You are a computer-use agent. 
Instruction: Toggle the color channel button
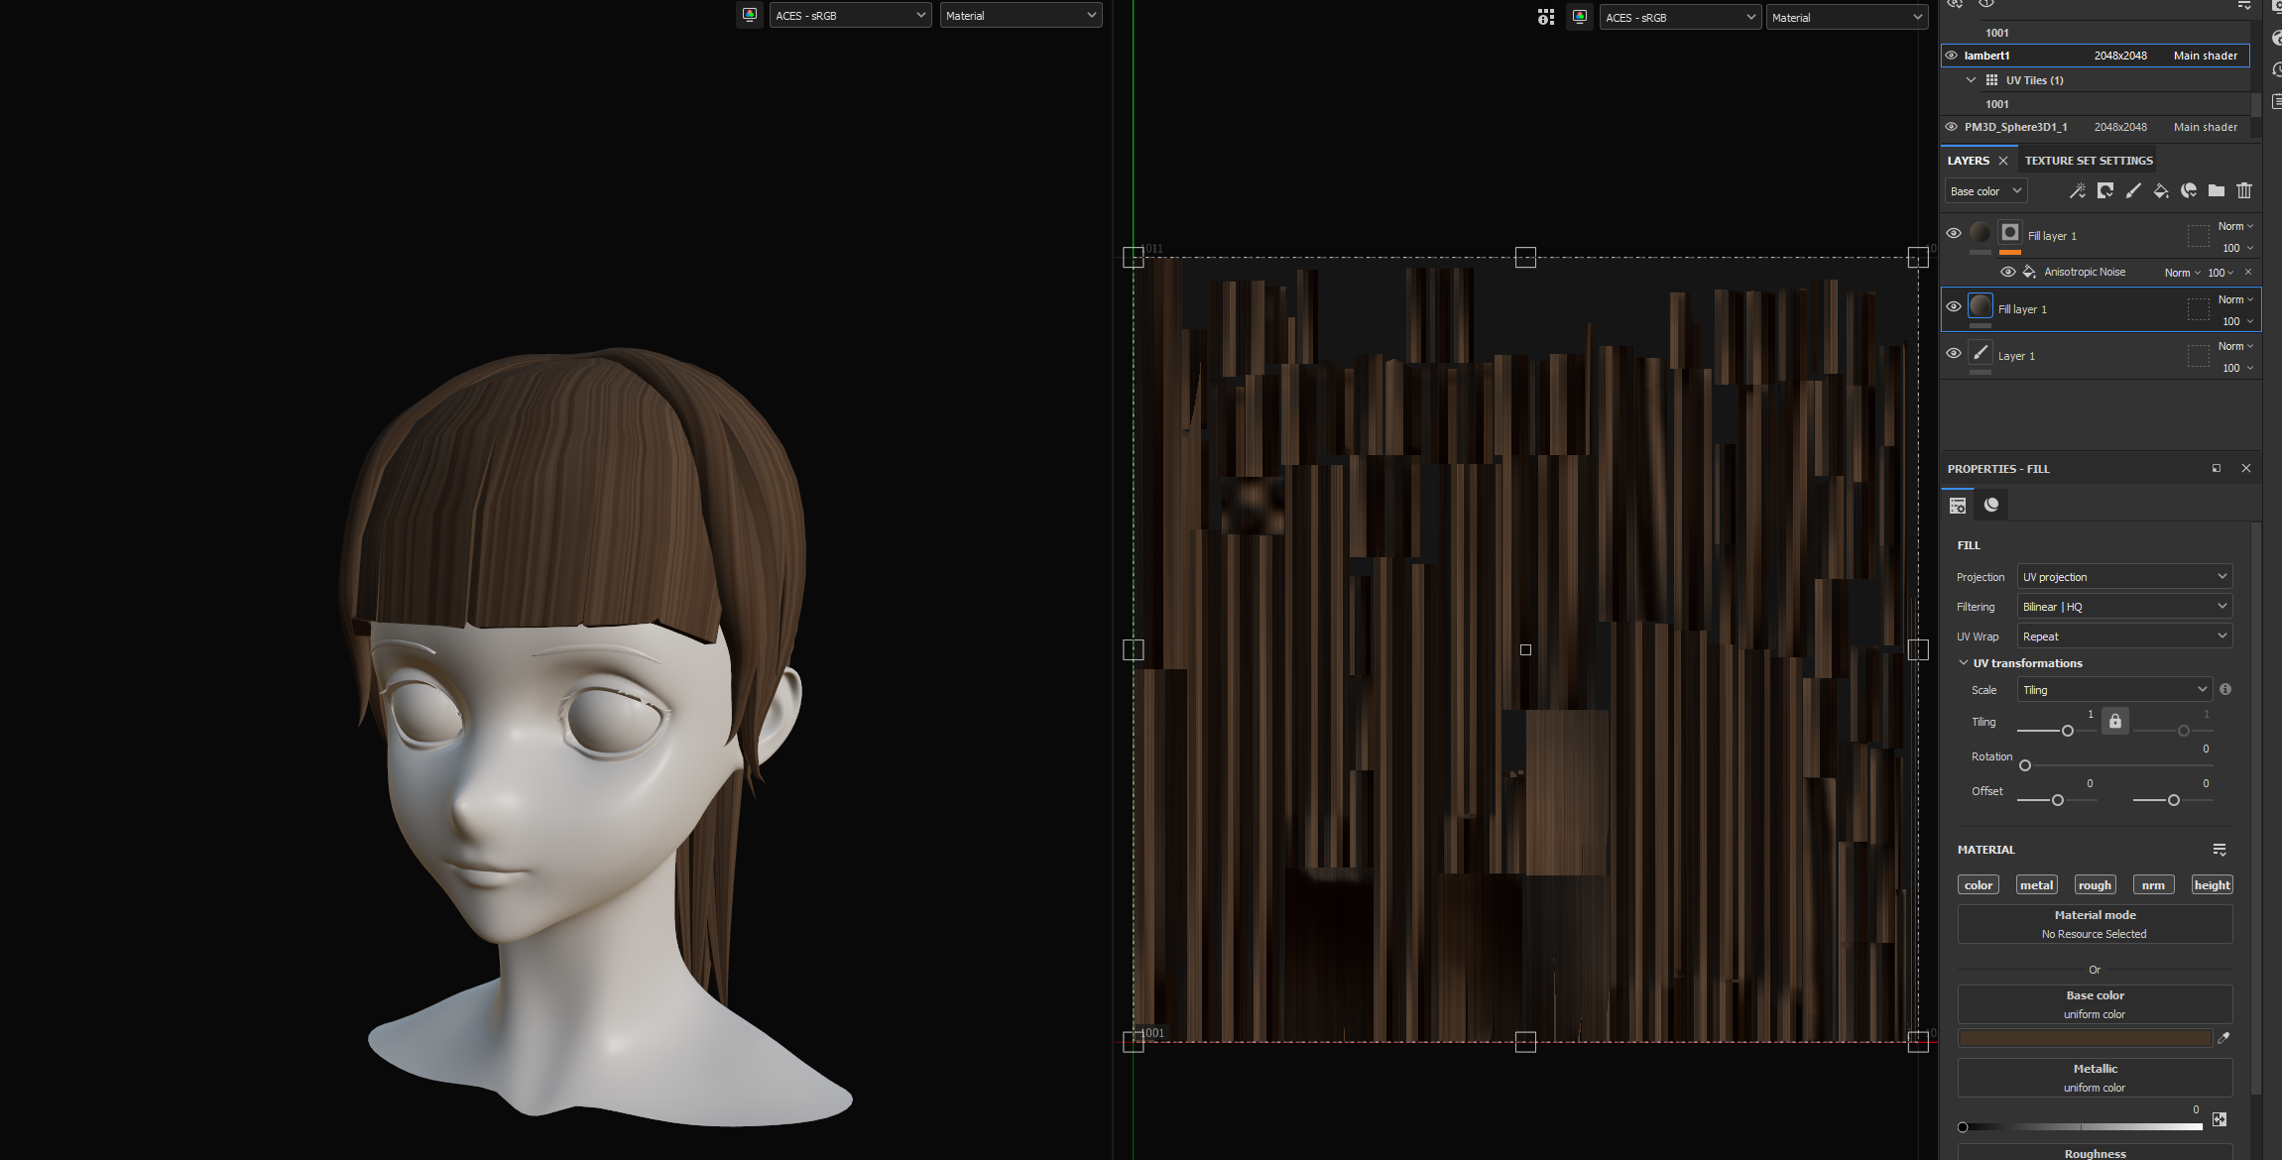(x=1979, y=885)
